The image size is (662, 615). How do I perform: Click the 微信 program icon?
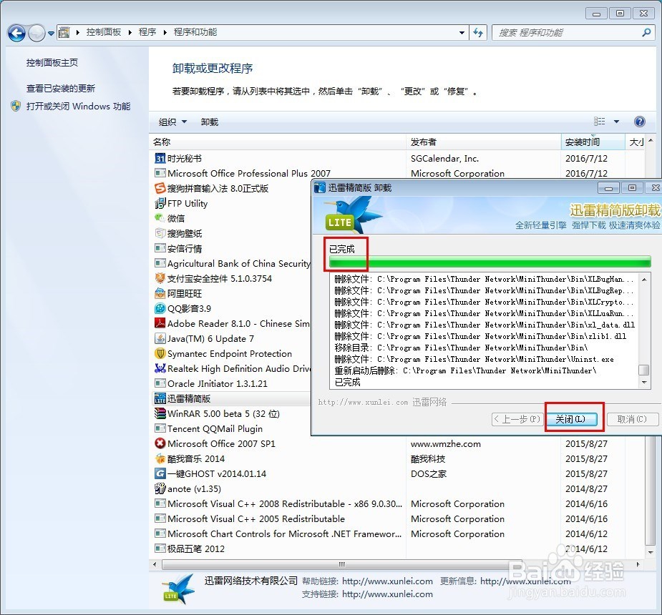(x=159, y=218)
